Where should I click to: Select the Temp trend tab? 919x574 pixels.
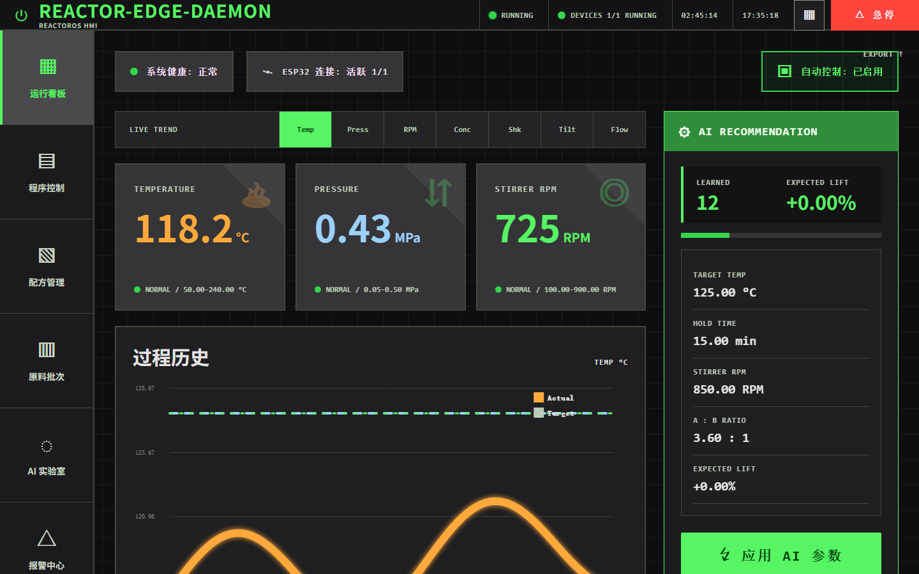[x=306, y=129]
